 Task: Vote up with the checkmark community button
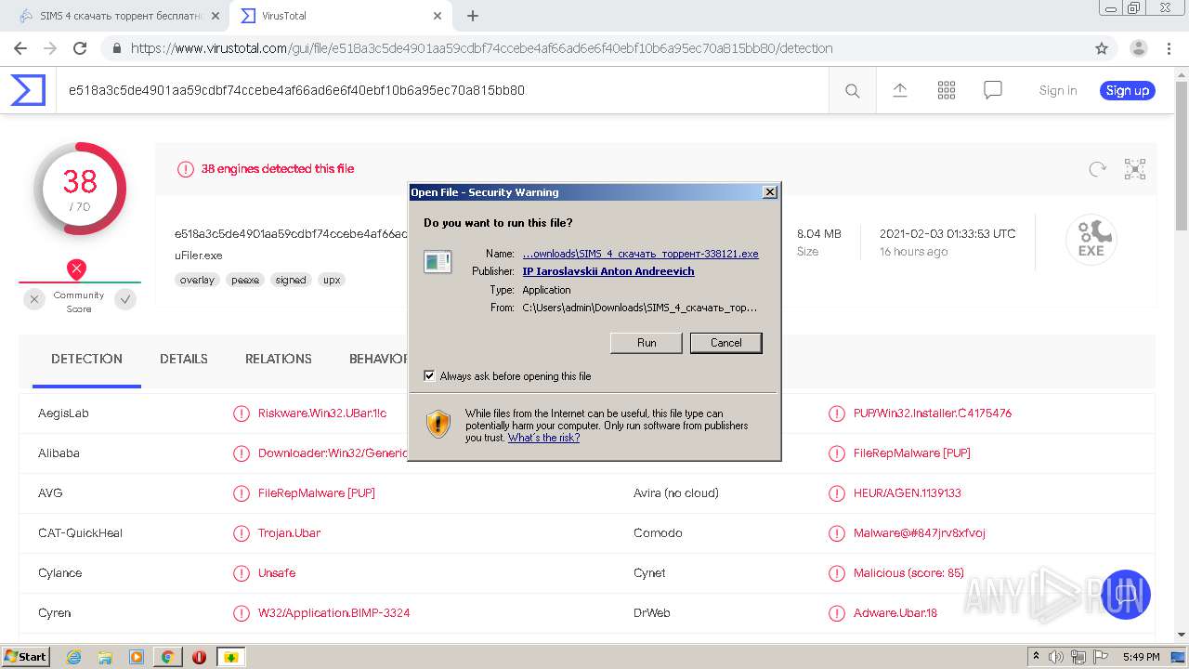pyautogui.click(x=125, y=299)
